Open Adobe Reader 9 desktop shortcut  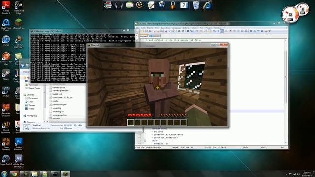pyautogui.click(x=6, y=8)
